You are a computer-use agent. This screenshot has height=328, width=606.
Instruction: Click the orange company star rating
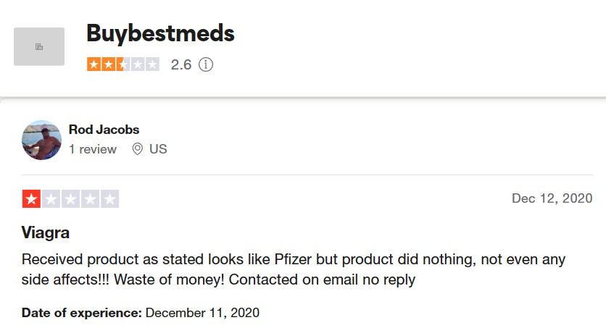click(123, 64)
